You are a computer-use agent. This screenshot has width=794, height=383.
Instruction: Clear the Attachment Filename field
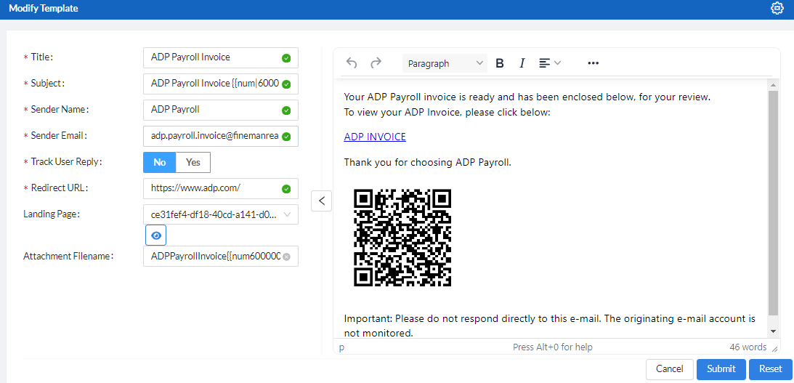(x=286, y=257)
